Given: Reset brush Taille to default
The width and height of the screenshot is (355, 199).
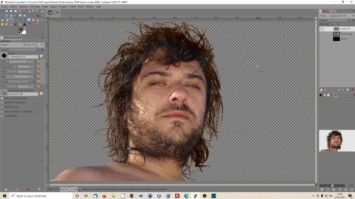Looking at the screenshot, I should pyautogui.click(x=38, y=62).
